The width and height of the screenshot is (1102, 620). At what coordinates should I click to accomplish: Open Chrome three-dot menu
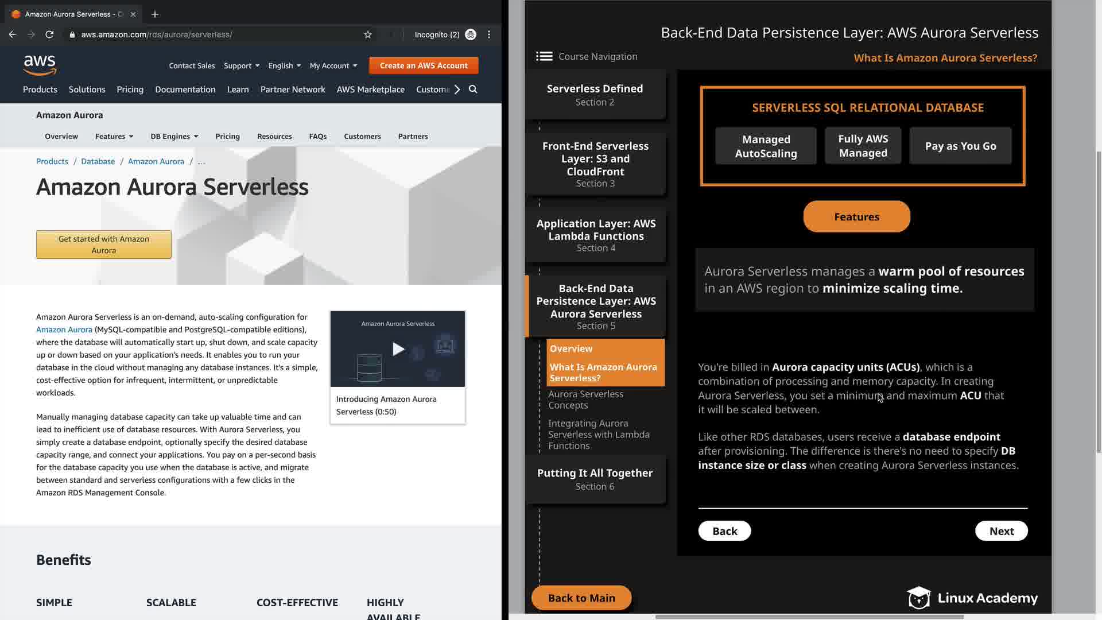click(489, 34)
